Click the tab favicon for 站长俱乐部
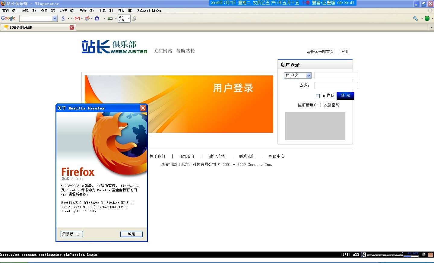Image resolution: width=434 pixels, height=263 pixels. [6, 27]
